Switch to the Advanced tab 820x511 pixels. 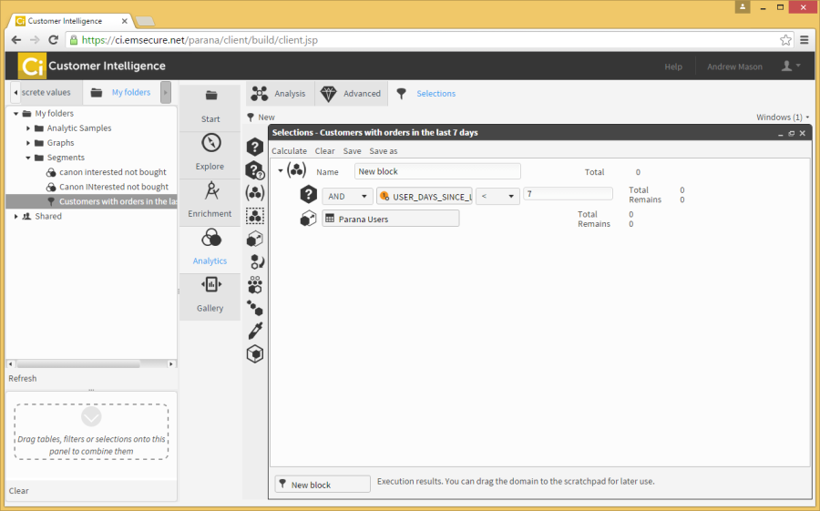coord(352,94)
